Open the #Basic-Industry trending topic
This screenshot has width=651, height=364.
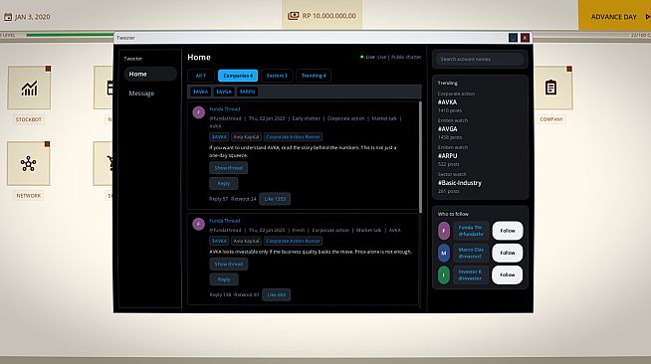[x=460, y=183]
